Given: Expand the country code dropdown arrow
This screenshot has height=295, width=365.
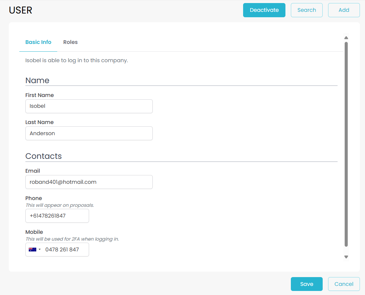Looking at the screenshot, I should tap(40, 250).
